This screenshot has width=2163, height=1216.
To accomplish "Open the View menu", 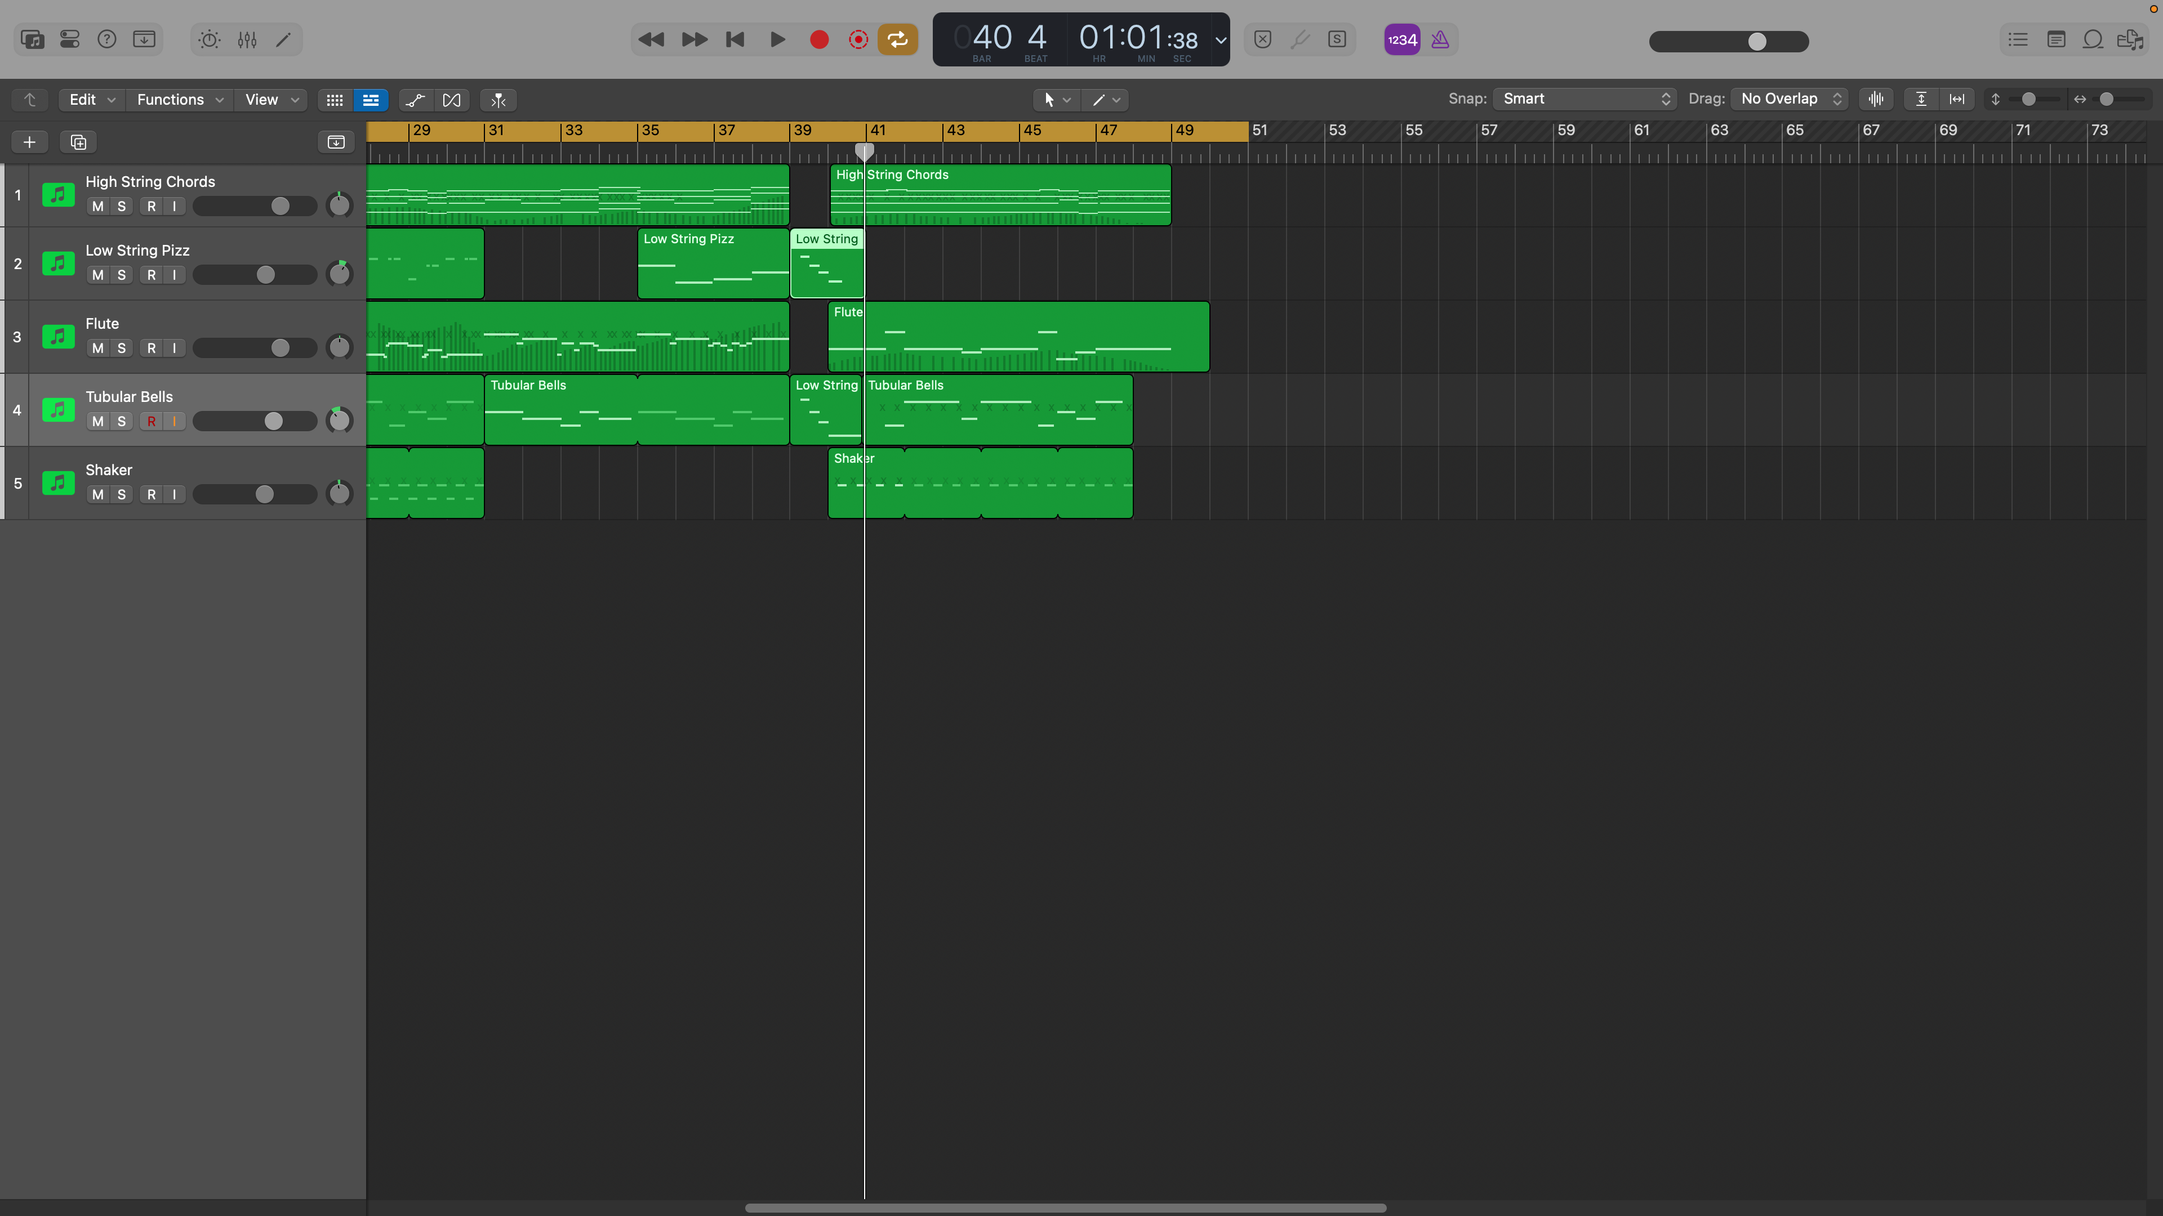I will point(272,100).
